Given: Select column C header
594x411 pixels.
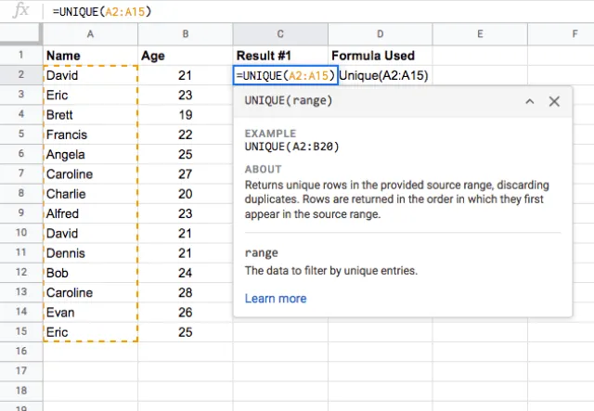Looking at the screenshot, I should click(x=280, y=34).
